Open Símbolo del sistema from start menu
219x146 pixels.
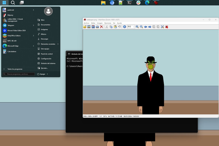click(48, 63)
